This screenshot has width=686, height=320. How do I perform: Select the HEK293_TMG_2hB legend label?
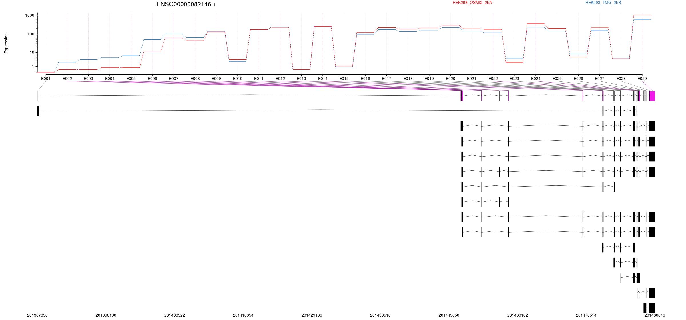pos(603,3)
